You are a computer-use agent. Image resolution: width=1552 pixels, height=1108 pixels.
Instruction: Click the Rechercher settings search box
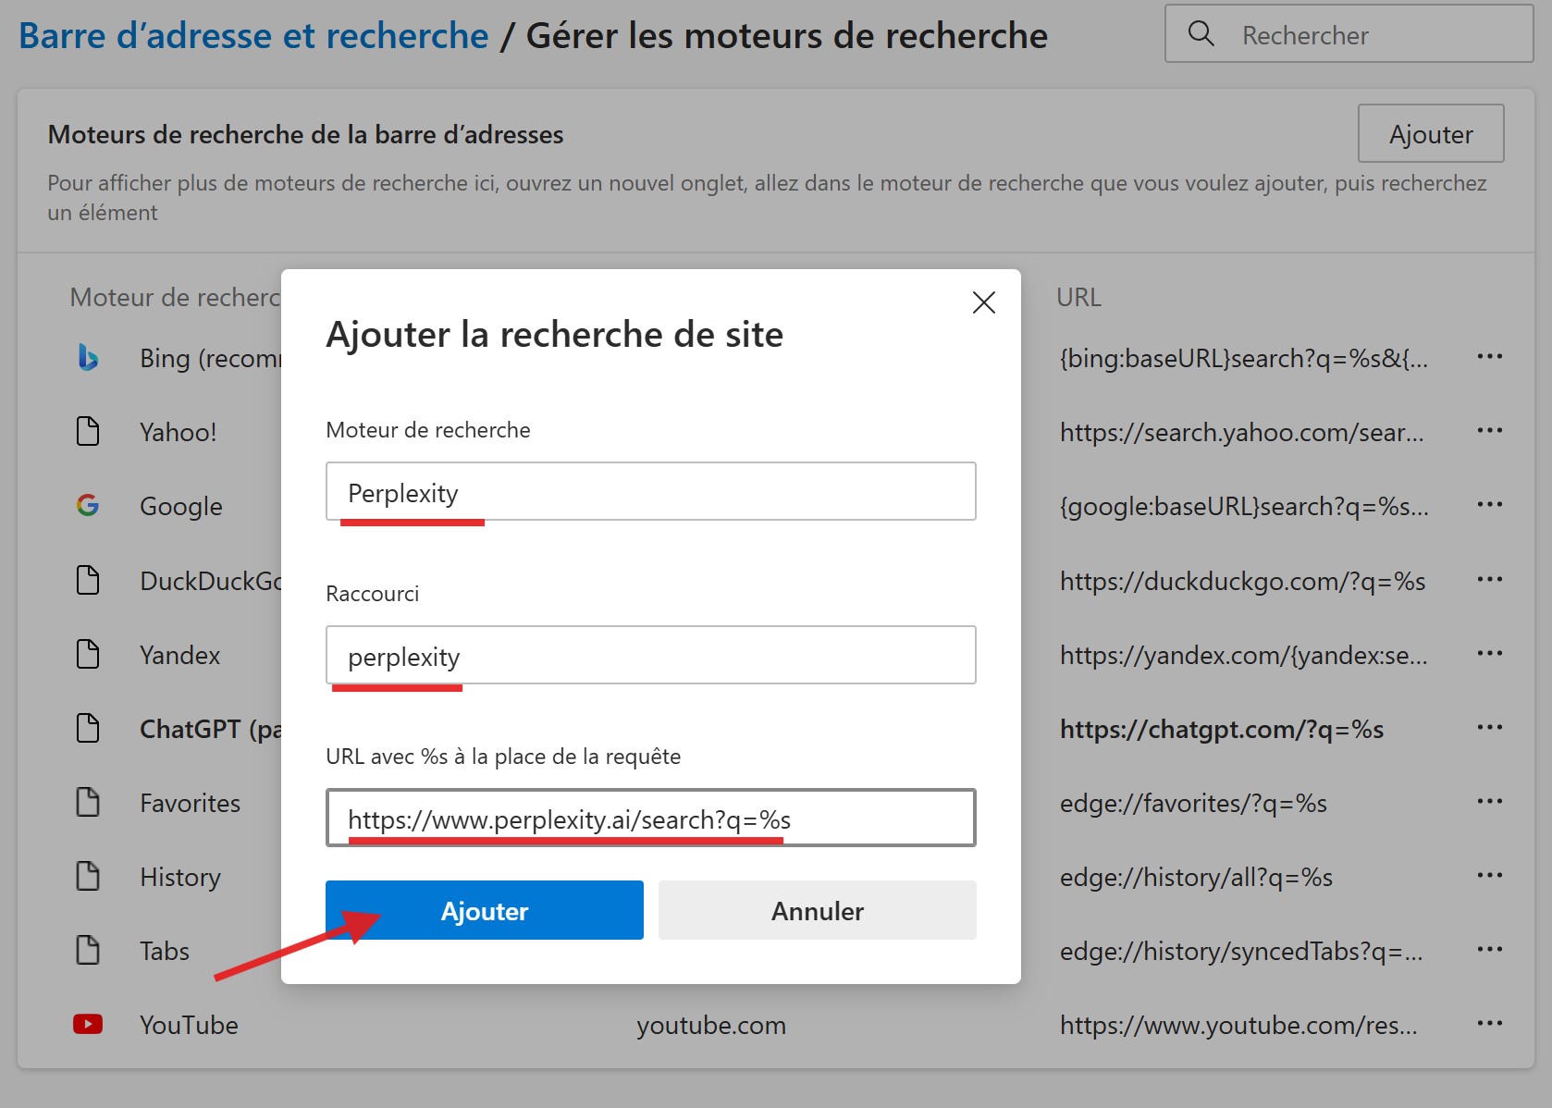[1349, 34]
